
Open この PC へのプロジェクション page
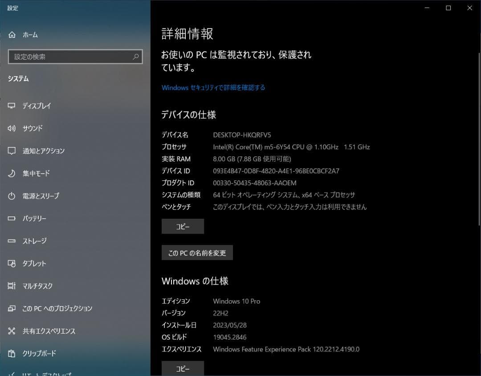[x=57, y=308]
